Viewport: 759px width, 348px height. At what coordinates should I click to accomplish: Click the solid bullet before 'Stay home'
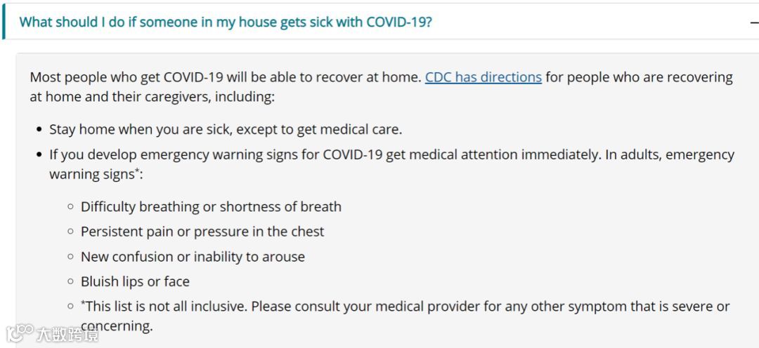[39, 130]
